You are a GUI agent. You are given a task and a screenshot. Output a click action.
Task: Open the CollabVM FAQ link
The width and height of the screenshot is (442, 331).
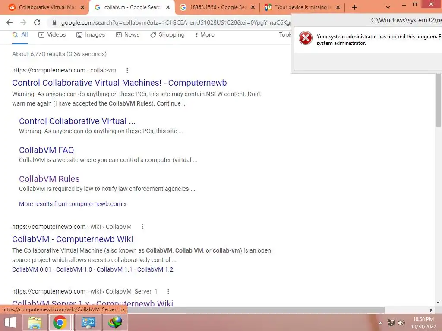[47, 150]
